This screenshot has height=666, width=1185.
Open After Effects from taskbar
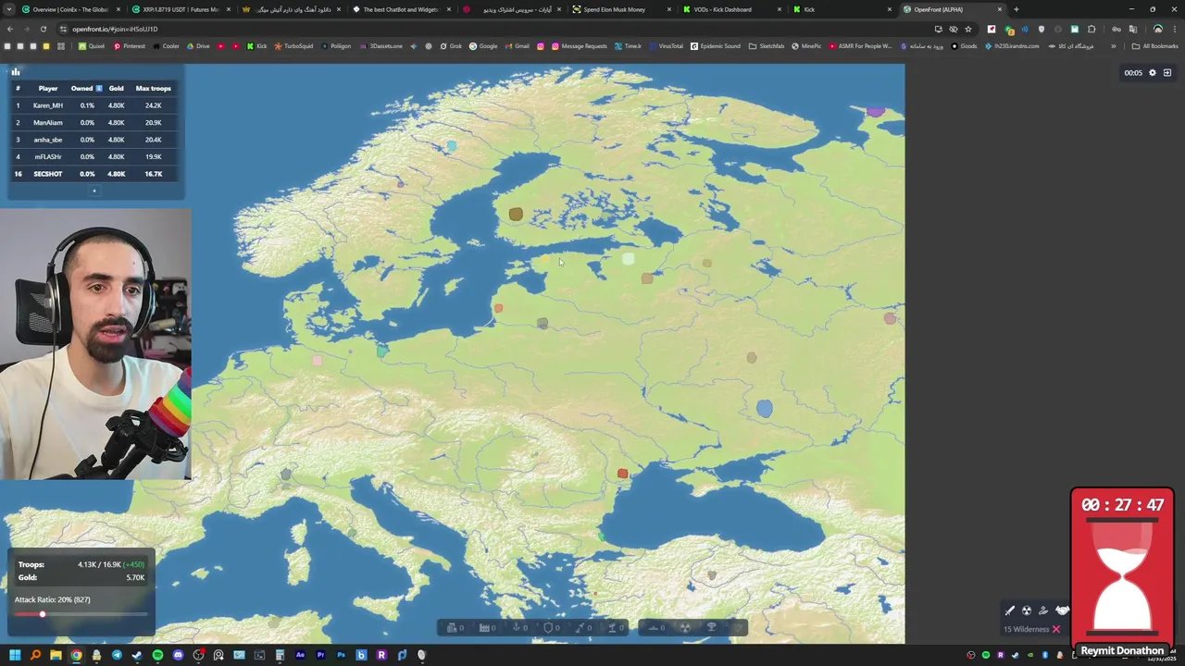tap(300, 655)
